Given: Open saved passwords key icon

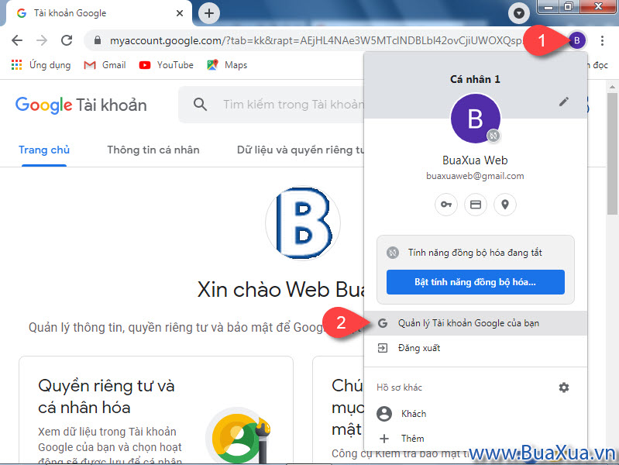Looking at the screenshot, I should [446, 205].
